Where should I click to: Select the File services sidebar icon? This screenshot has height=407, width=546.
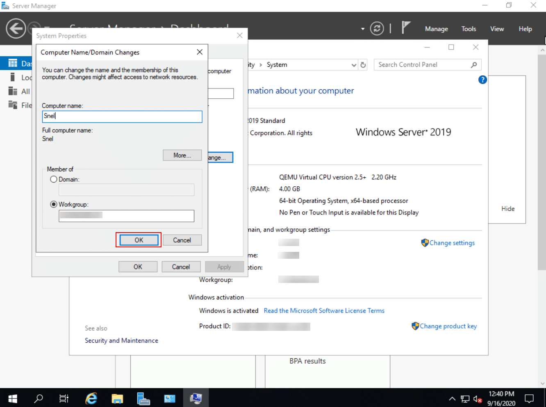[13, 105]
